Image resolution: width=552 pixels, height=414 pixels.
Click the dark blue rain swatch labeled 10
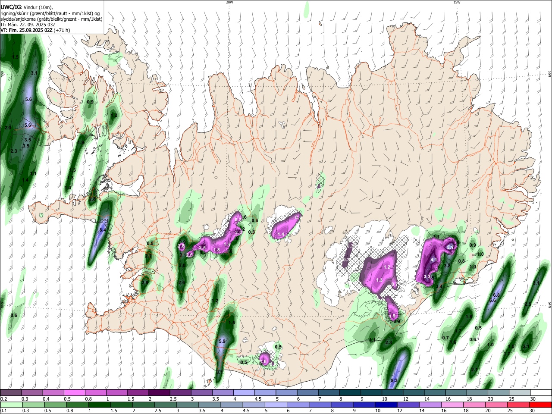coord(386,405)
